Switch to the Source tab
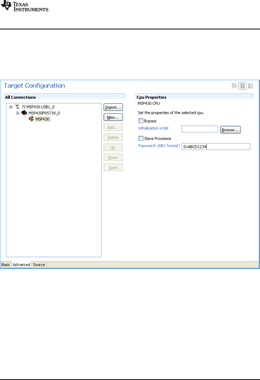The width and height of the screenshot is (260, 380). click(x=39, y=265)
